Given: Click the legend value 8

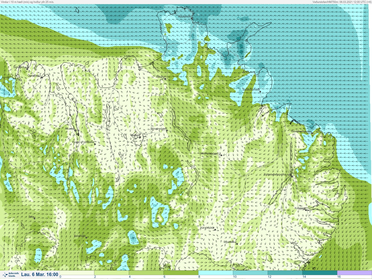Looking at the screenshot, I should tap(199, 277).
